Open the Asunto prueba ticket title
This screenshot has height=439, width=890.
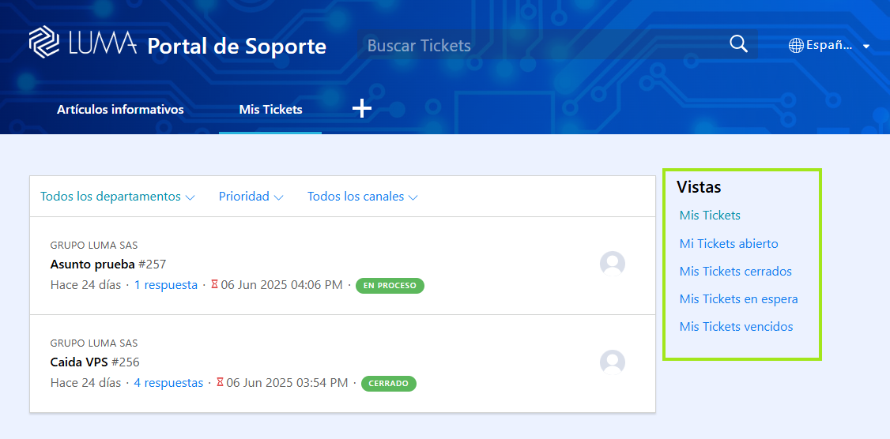pos(92,264)
